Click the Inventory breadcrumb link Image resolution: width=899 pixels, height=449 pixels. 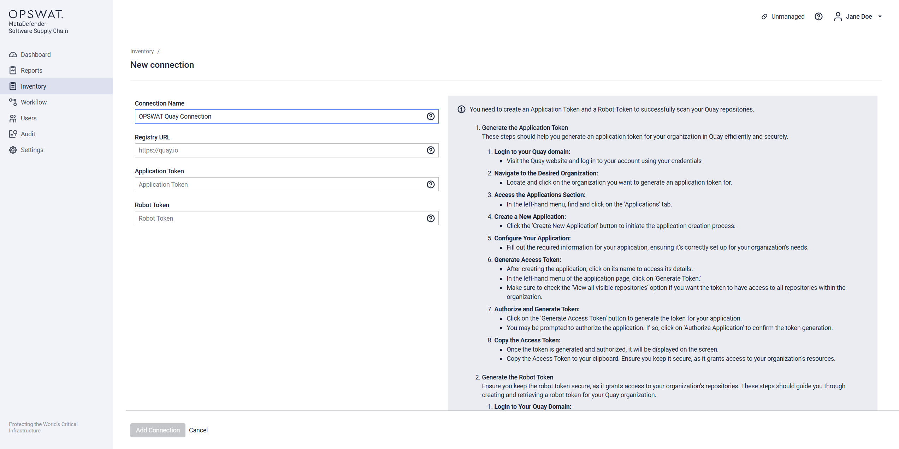coord(142,52)
